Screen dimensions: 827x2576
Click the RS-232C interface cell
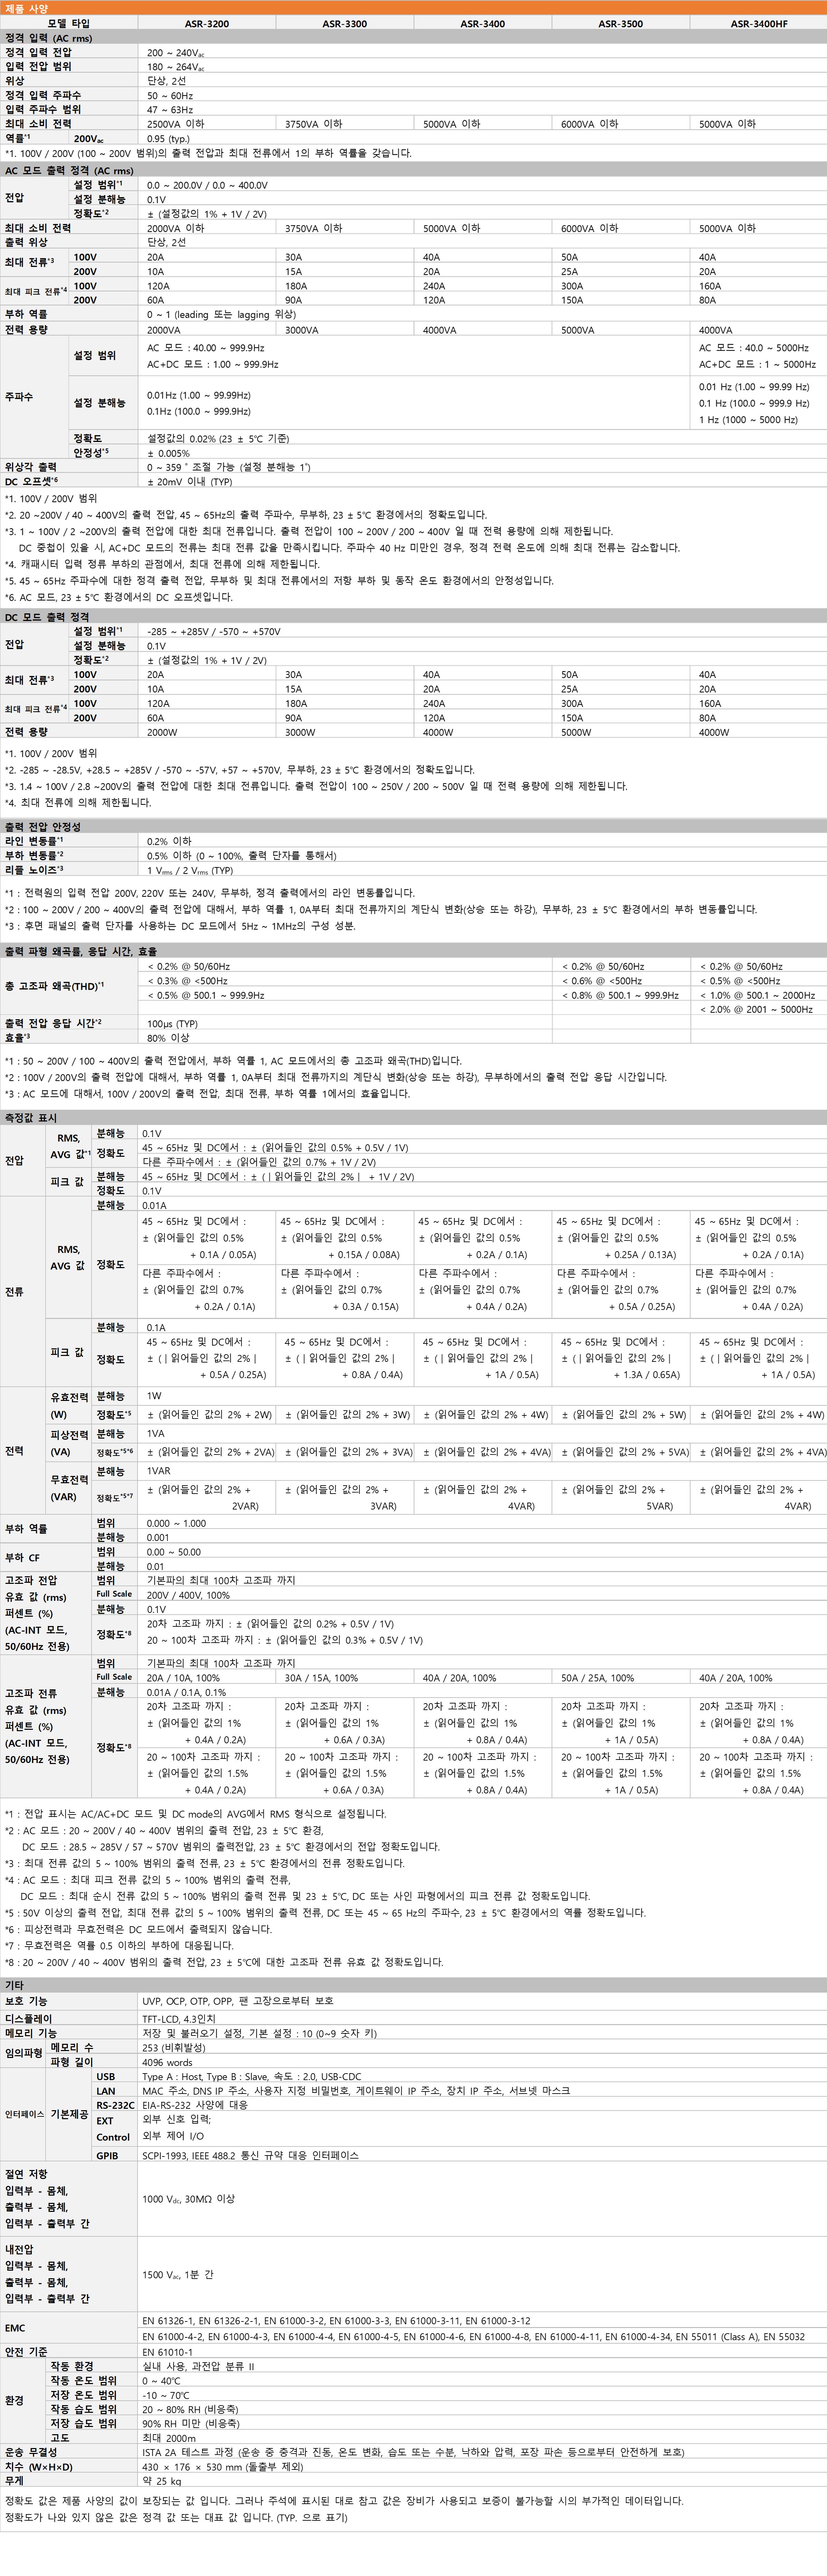[x=115, y=2105]
